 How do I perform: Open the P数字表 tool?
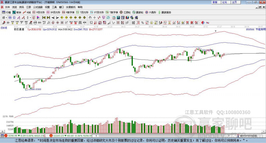(x=68, y=12)
